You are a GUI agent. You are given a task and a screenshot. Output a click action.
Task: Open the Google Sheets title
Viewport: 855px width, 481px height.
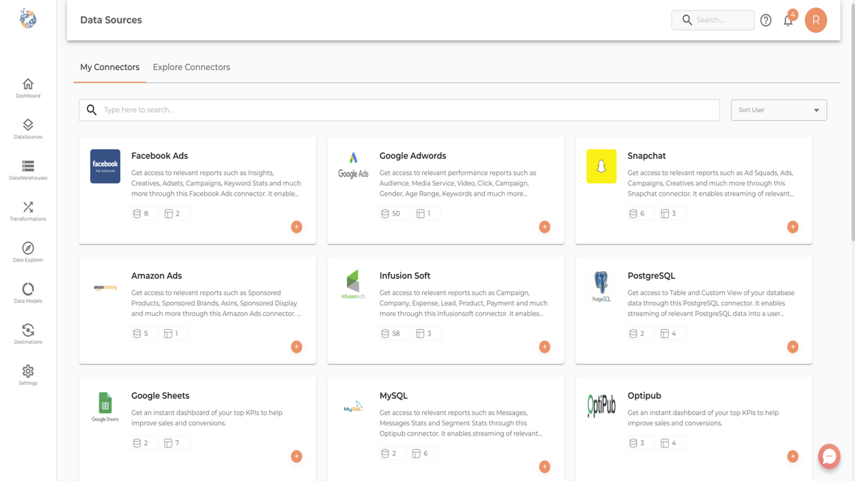coord(160,395)
